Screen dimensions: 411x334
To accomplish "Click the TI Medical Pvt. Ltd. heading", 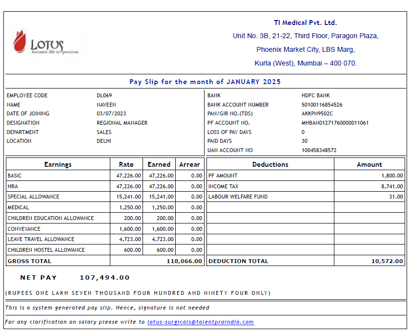I will coord(305,22).
